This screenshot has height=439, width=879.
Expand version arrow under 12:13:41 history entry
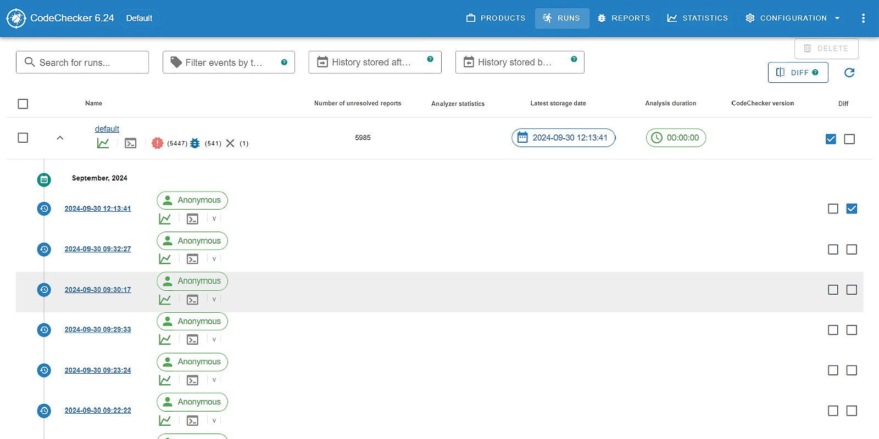click(x=214, y=218)
